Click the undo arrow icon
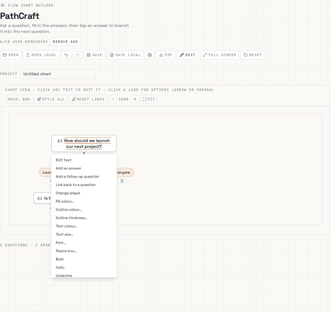This screenshot has height=312, width=331. click(66, 55)
